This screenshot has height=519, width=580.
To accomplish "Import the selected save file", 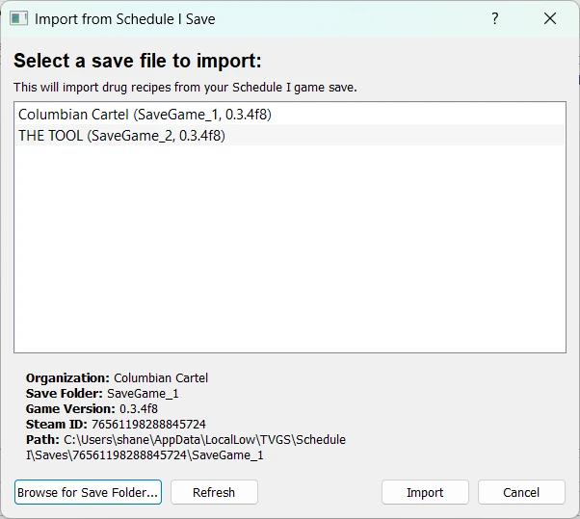I will click(425, 492).
